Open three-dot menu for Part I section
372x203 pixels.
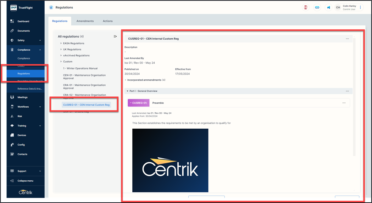(347, 91)
